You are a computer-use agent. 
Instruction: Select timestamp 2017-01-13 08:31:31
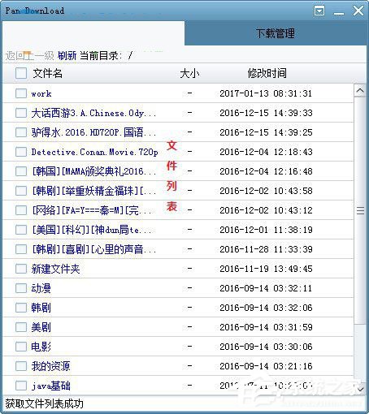point(266,93)
